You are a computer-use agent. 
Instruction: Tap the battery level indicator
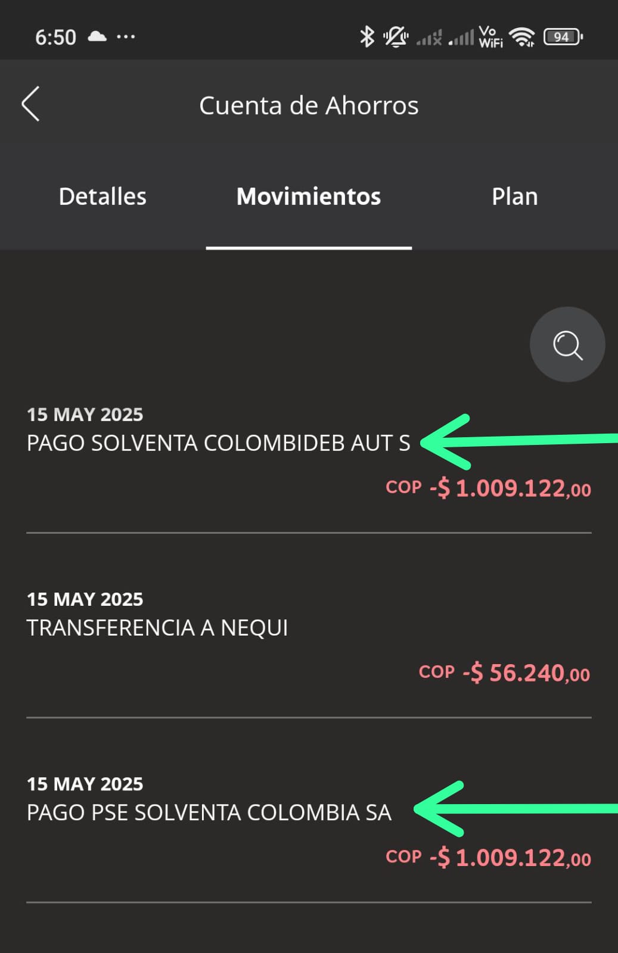[563, 37]
